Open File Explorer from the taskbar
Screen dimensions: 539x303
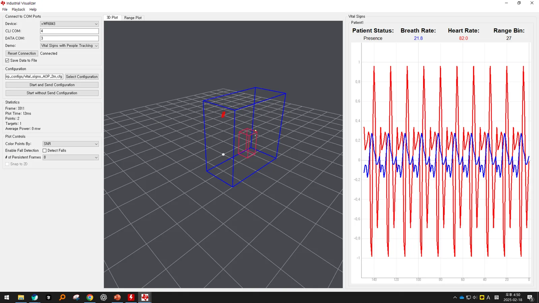(x=21, y=297)
